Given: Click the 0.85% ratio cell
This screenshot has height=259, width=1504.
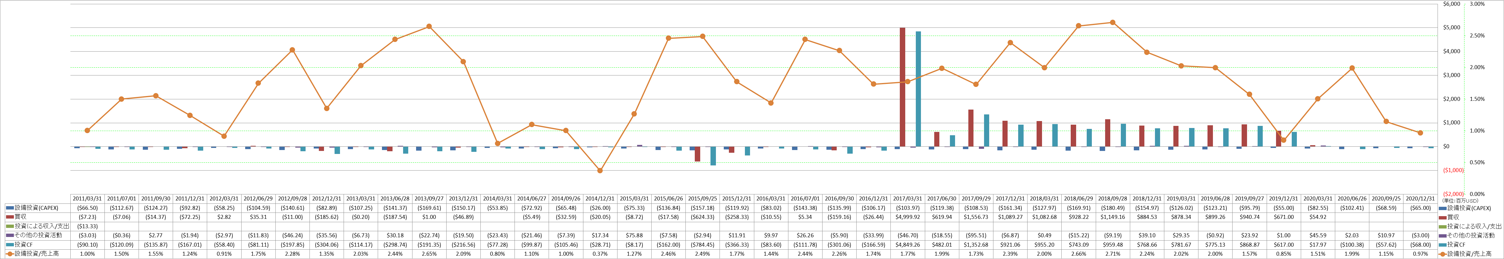Looking at the screenshot, I should pos(1283,254).
